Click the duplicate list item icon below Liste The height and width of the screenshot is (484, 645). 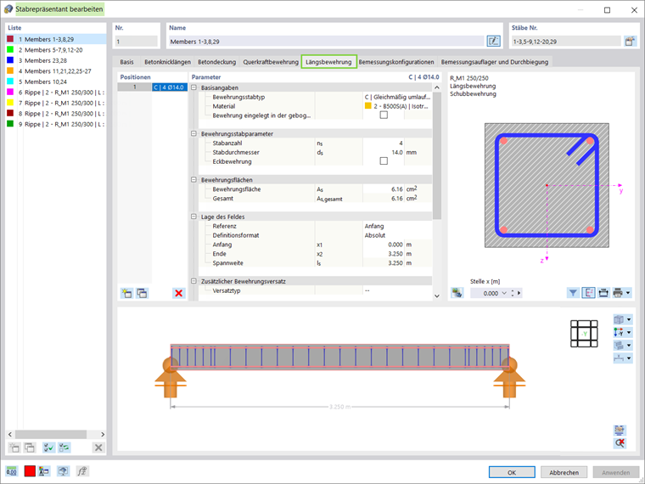30,447
